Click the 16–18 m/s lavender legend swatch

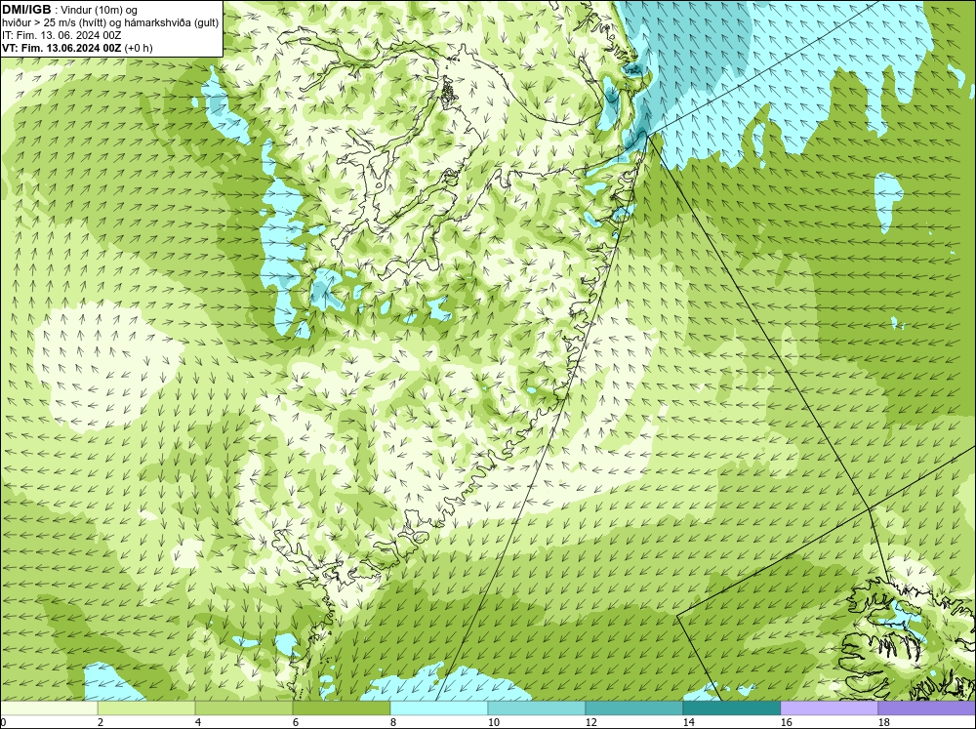point(829,709)
